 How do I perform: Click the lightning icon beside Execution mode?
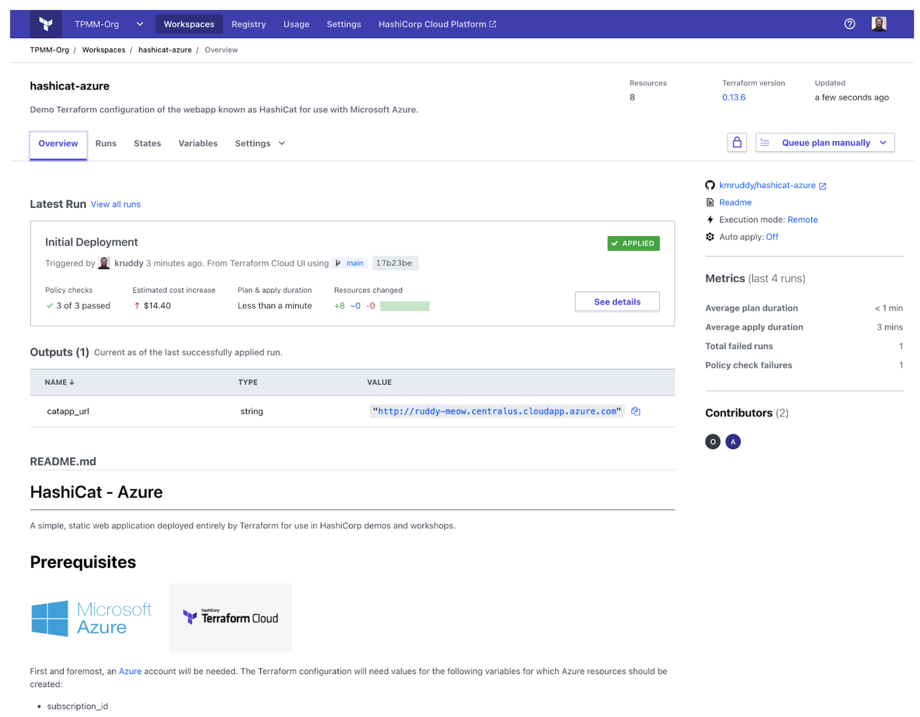710,220
